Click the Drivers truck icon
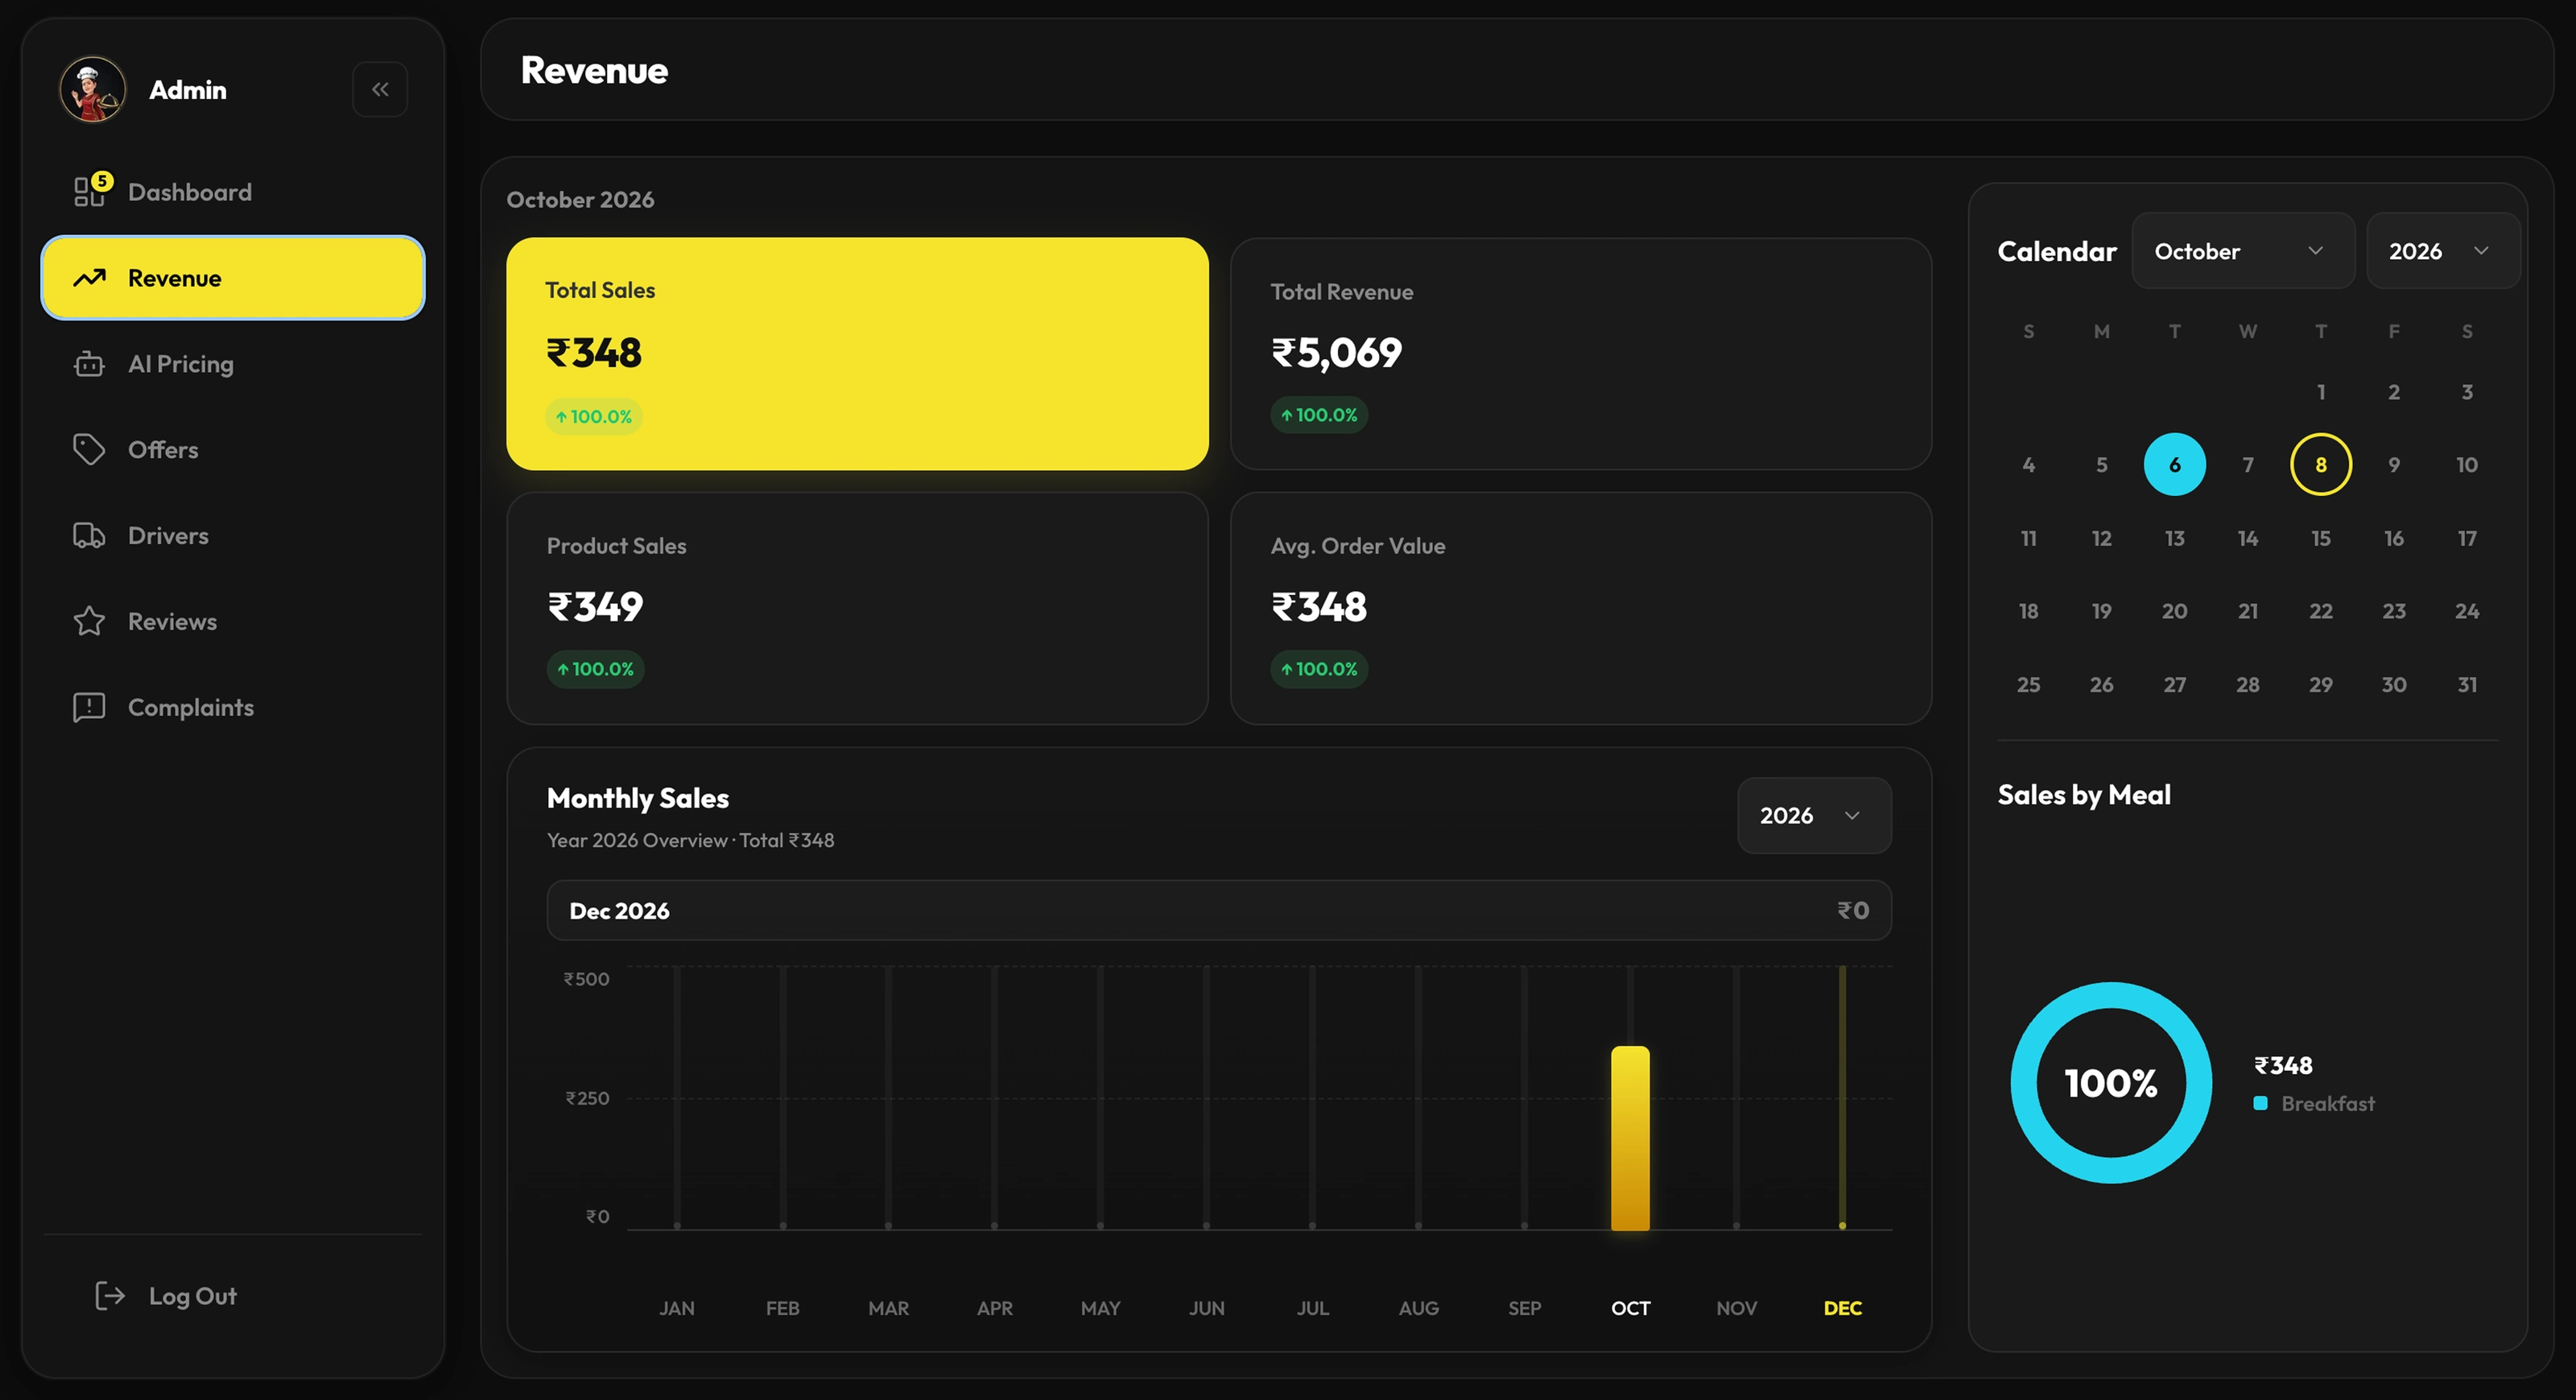This screenshot has width=2576, height=1400. [89, 536]
